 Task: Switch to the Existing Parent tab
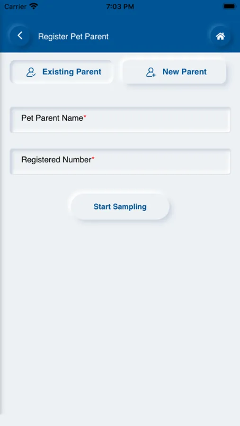62,72
